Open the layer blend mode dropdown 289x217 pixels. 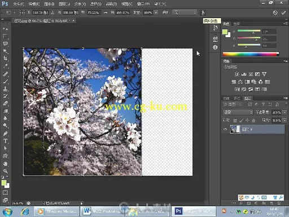238,112
